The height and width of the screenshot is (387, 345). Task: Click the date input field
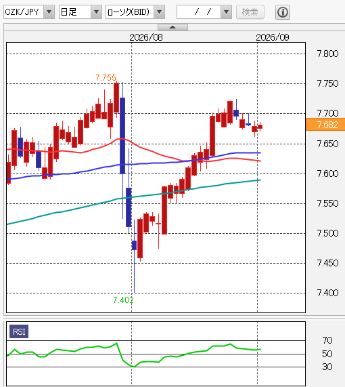tap(199, 12)
